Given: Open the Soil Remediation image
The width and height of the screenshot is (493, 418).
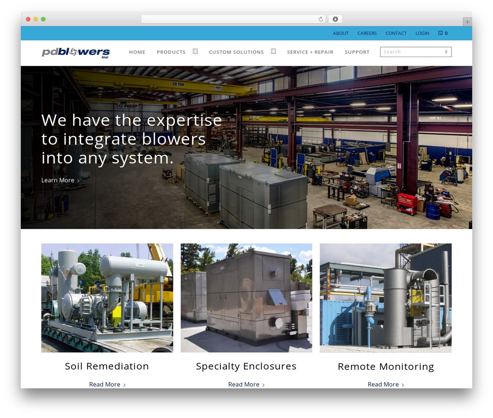Looking at the screenshot, I should (107, 298).
